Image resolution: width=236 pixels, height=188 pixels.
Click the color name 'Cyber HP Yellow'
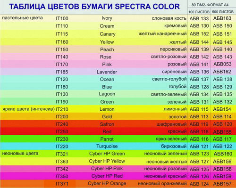107,161
